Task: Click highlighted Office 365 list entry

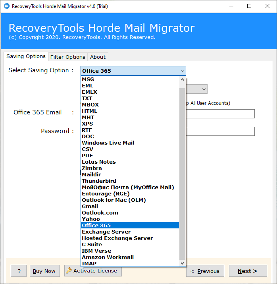Action: coord(130,225)
